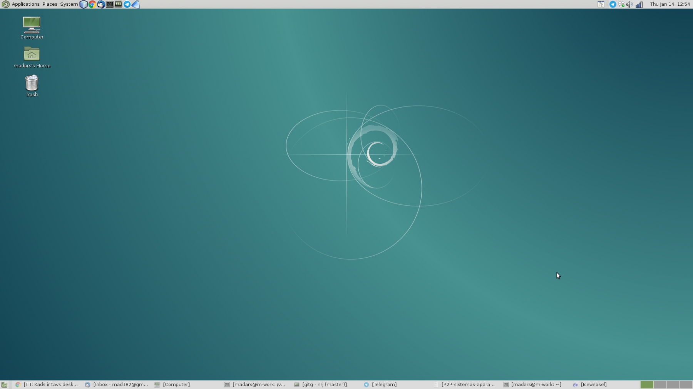
Task: Switch to the third workspace
Action: pos(673,384)
